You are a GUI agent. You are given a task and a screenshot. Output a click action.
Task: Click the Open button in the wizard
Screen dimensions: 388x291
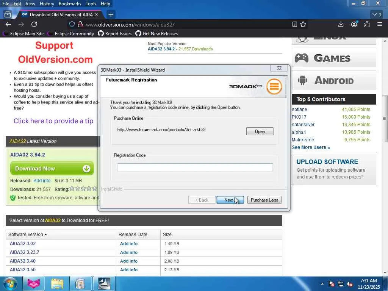pos(260,131)
